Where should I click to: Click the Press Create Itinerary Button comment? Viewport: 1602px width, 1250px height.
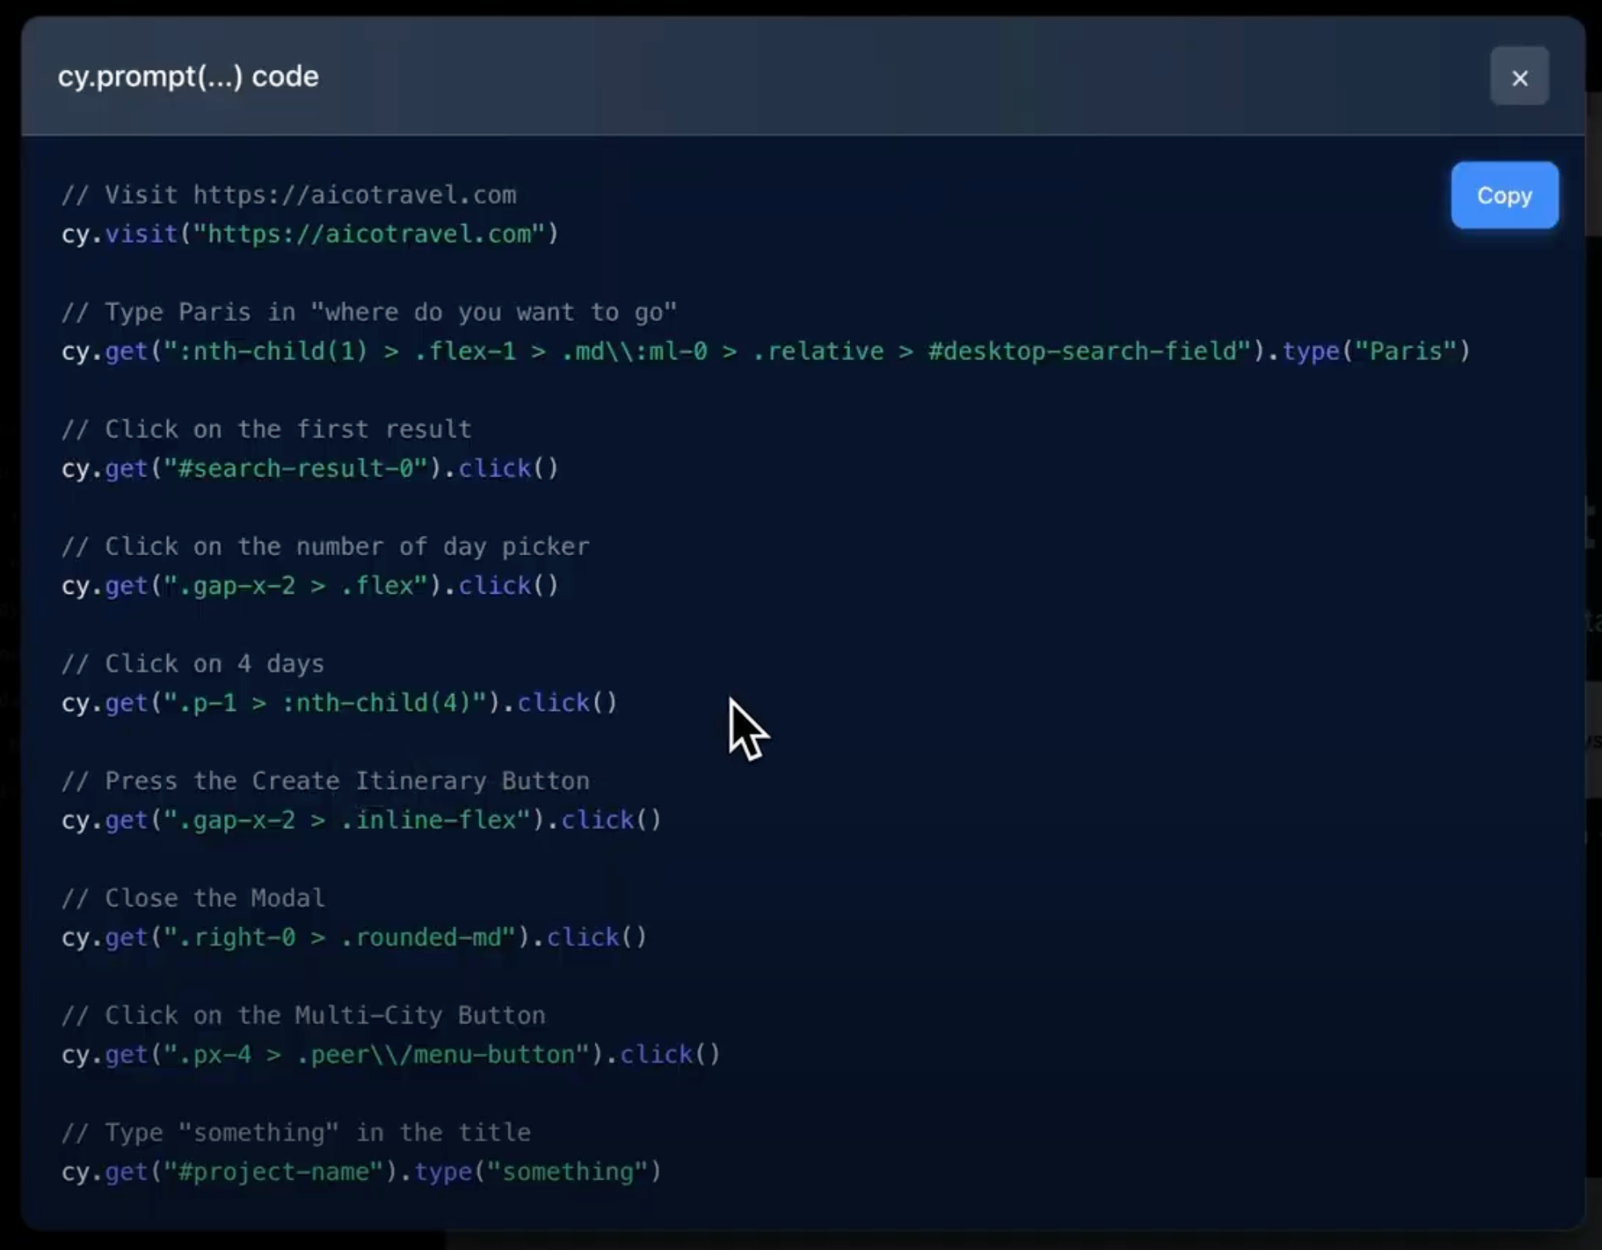[325, 781]
